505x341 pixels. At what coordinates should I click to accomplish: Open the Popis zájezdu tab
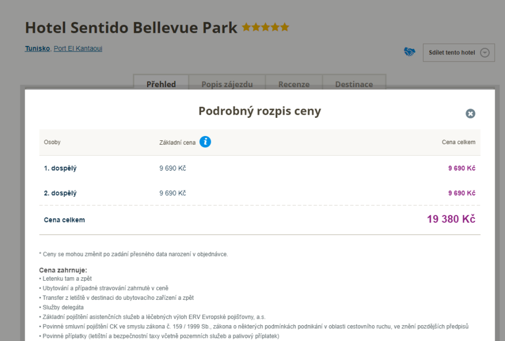[227, 84]
